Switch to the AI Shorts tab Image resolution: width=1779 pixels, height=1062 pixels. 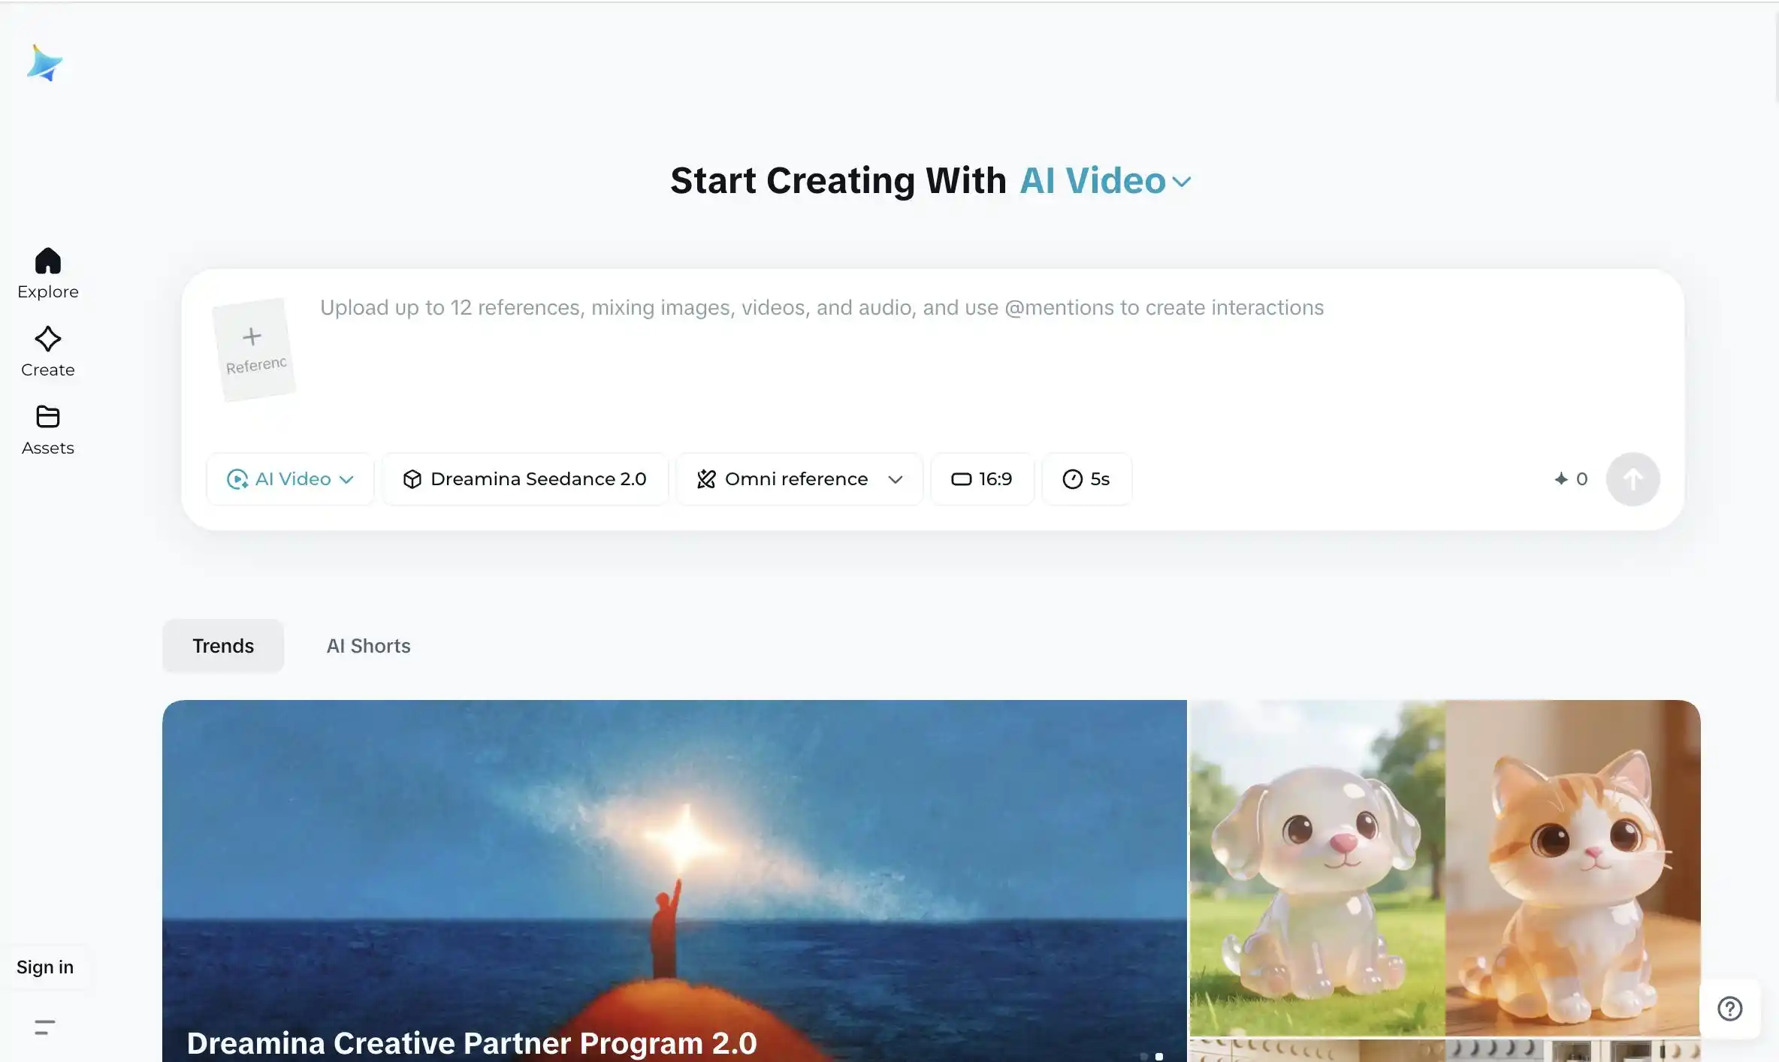pos(368,646)
